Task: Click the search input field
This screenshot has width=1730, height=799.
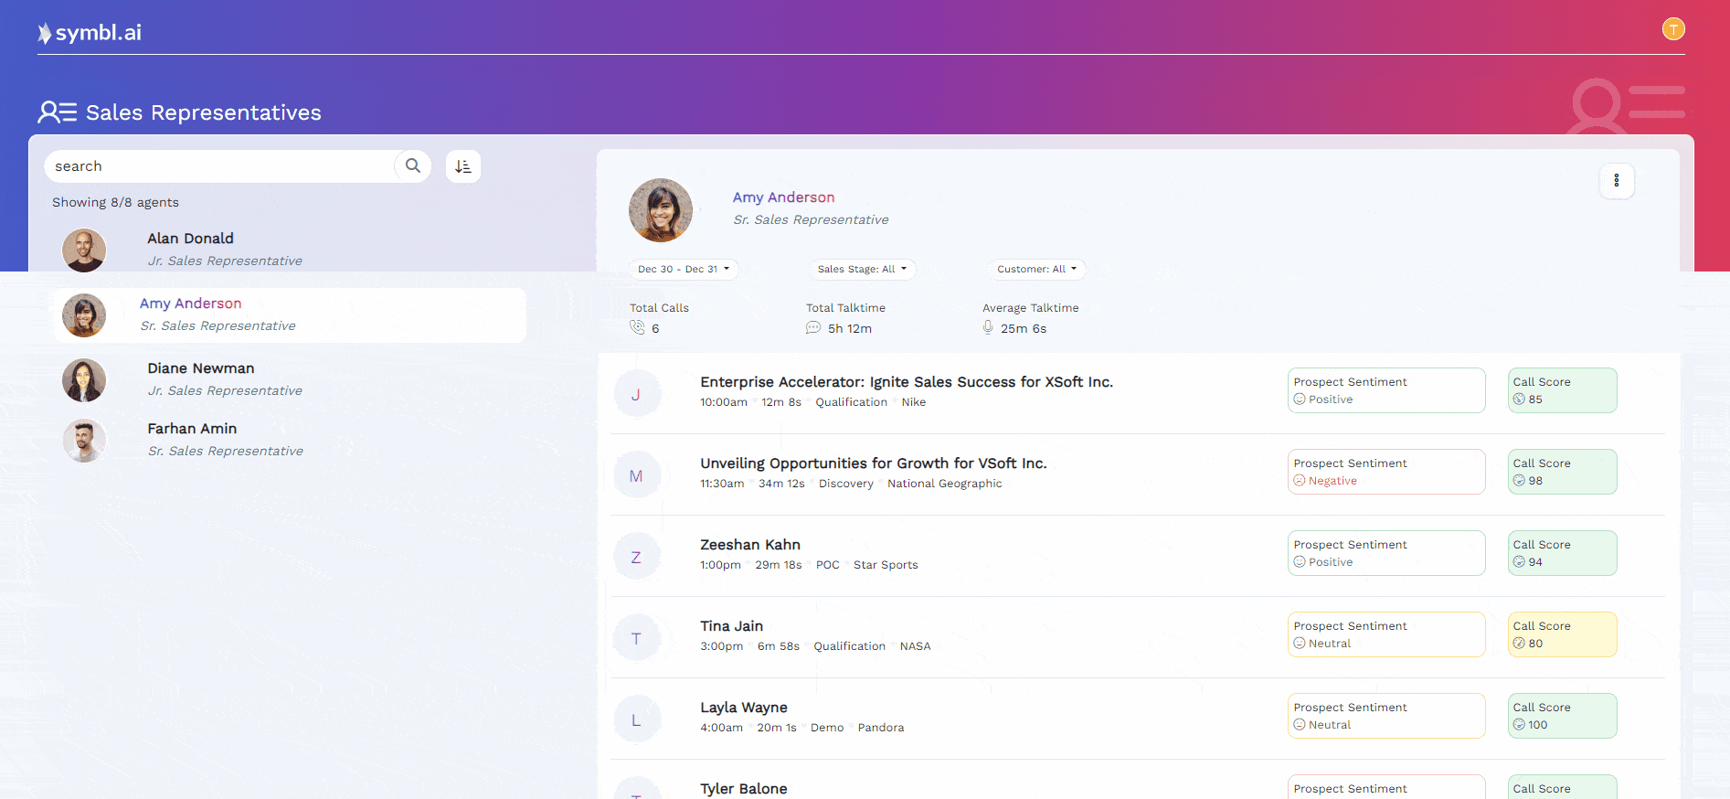Action: [x=219, y=166]
